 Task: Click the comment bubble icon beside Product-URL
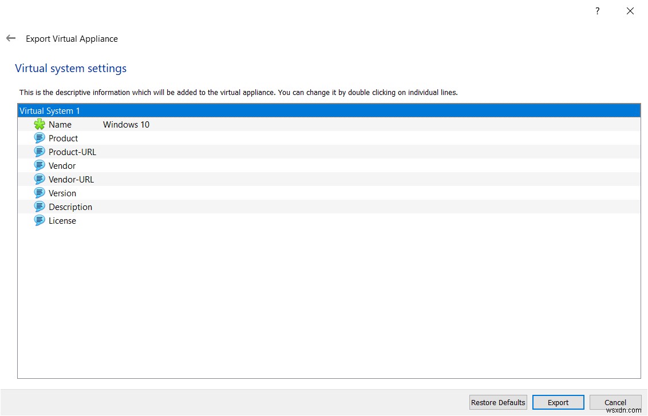click(x=39, y=152)
